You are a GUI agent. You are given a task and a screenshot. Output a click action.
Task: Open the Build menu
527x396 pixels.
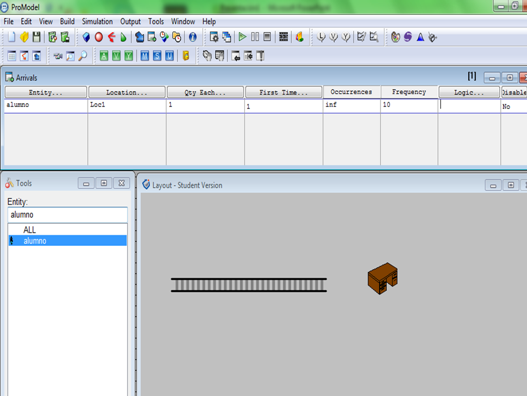coord(67,22)
